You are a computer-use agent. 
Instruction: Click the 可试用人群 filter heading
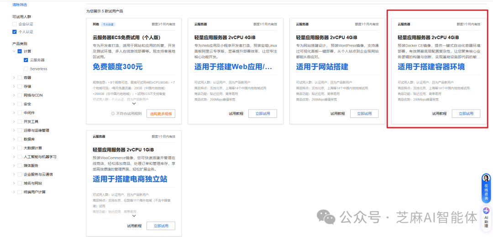[x=22, y=16]
